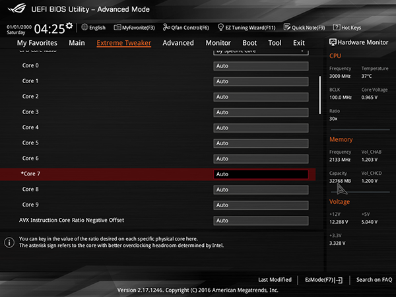This screenshot has width=396, height=297.
Task: Click the CPU Ratio 30x value
Action: pyautogui.click(x=333, y=119)
